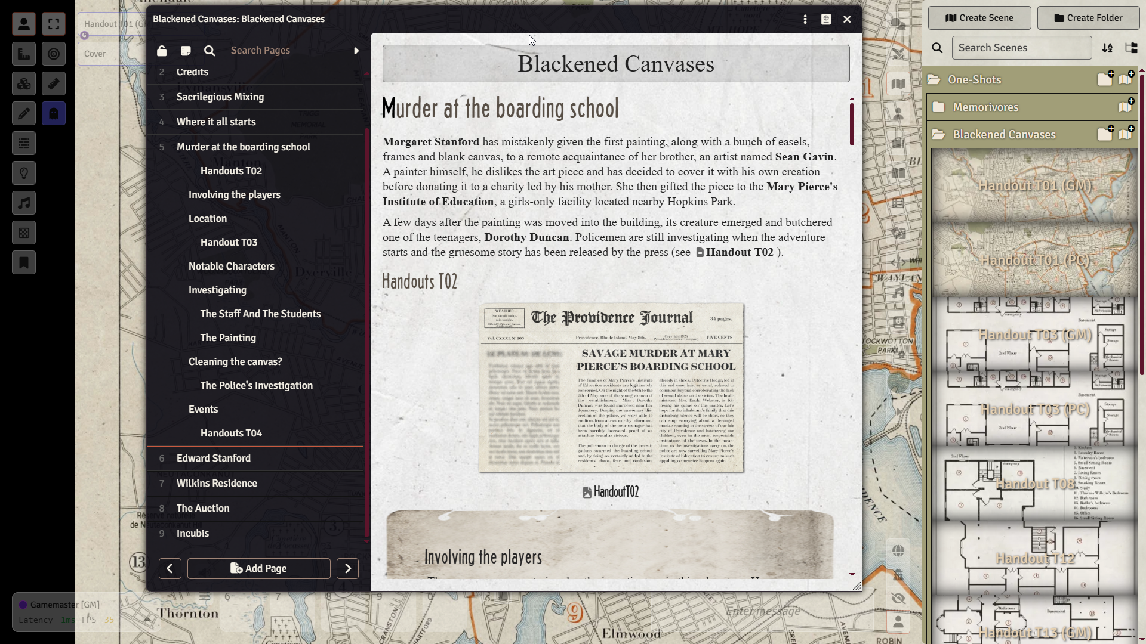Toggle scene sort mode icon
The width and height of the screenshot is (1146, 644).
coord(1108,48)
